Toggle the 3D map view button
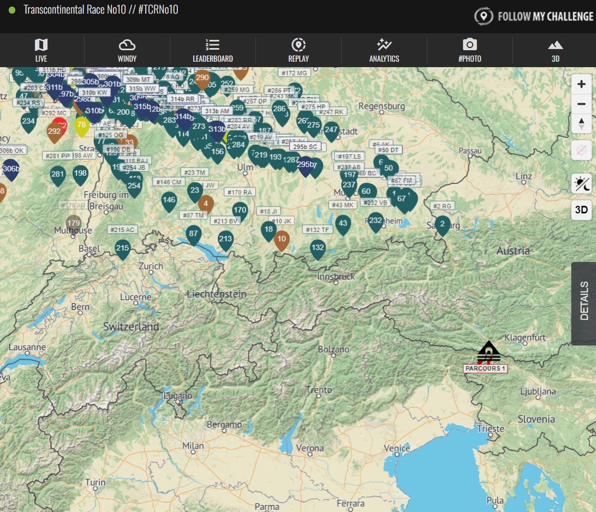This screenshot has height=512, width=596. [581, 210]
